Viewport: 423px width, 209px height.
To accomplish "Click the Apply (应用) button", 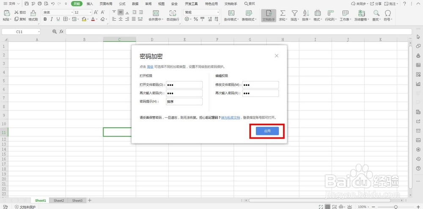I will [267, 131].
